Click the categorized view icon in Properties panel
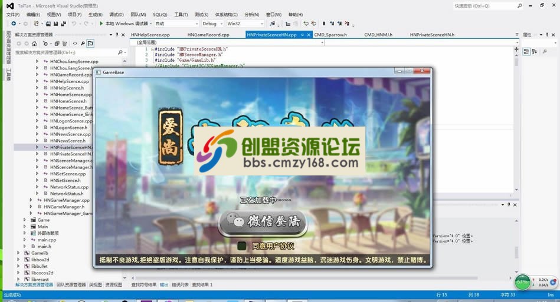 coord(526,52)
